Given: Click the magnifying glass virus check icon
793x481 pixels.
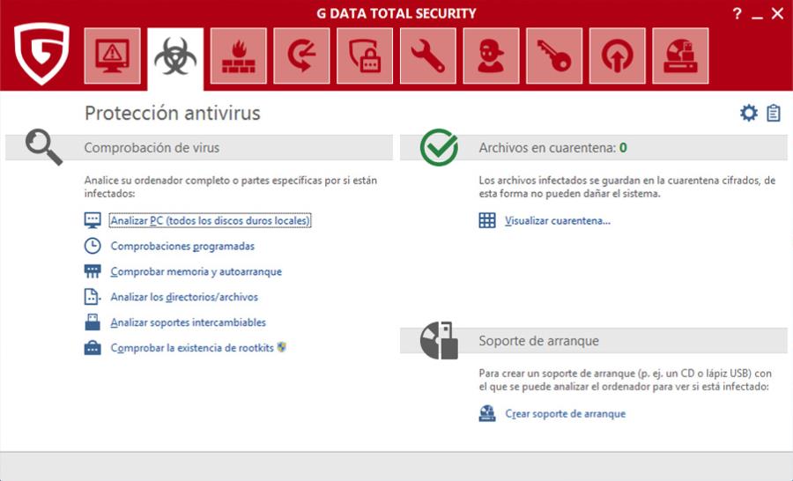Looking at the screenshot, I should point(43,147).
